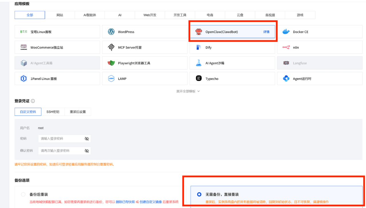Select the Typecho template icon

click(198, 79)
